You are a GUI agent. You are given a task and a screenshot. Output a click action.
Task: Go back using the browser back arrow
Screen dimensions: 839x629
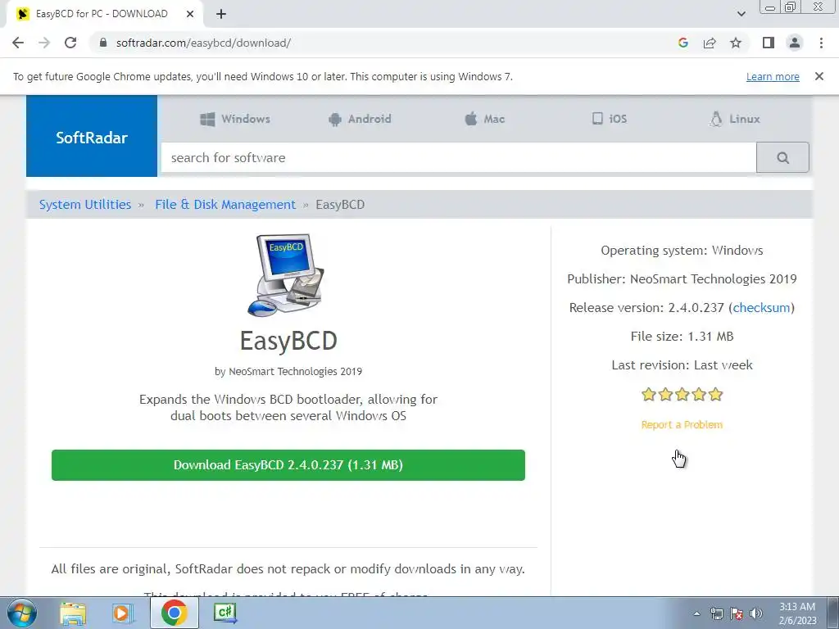tap(18, 43)
